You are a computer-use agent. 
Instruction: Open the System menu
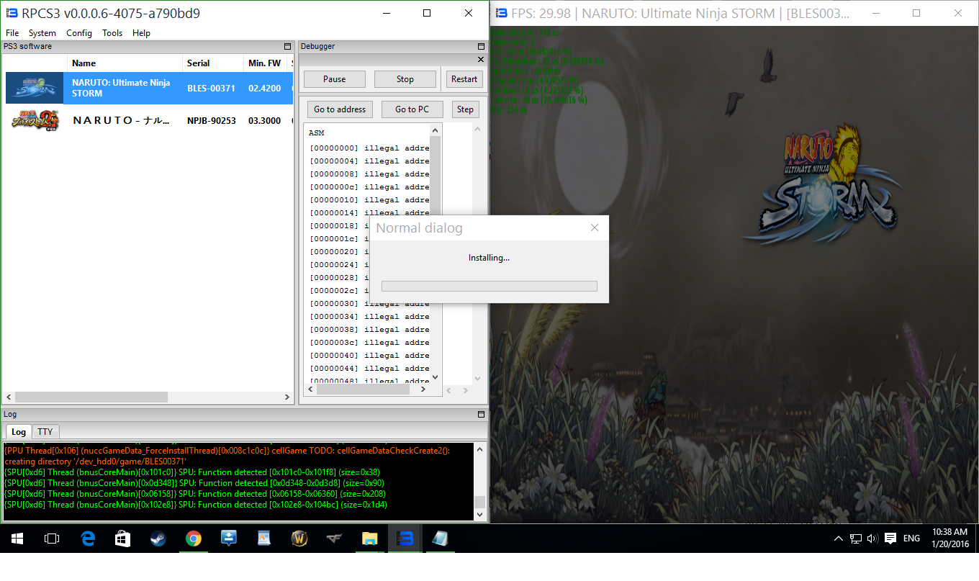pos(42,33)
